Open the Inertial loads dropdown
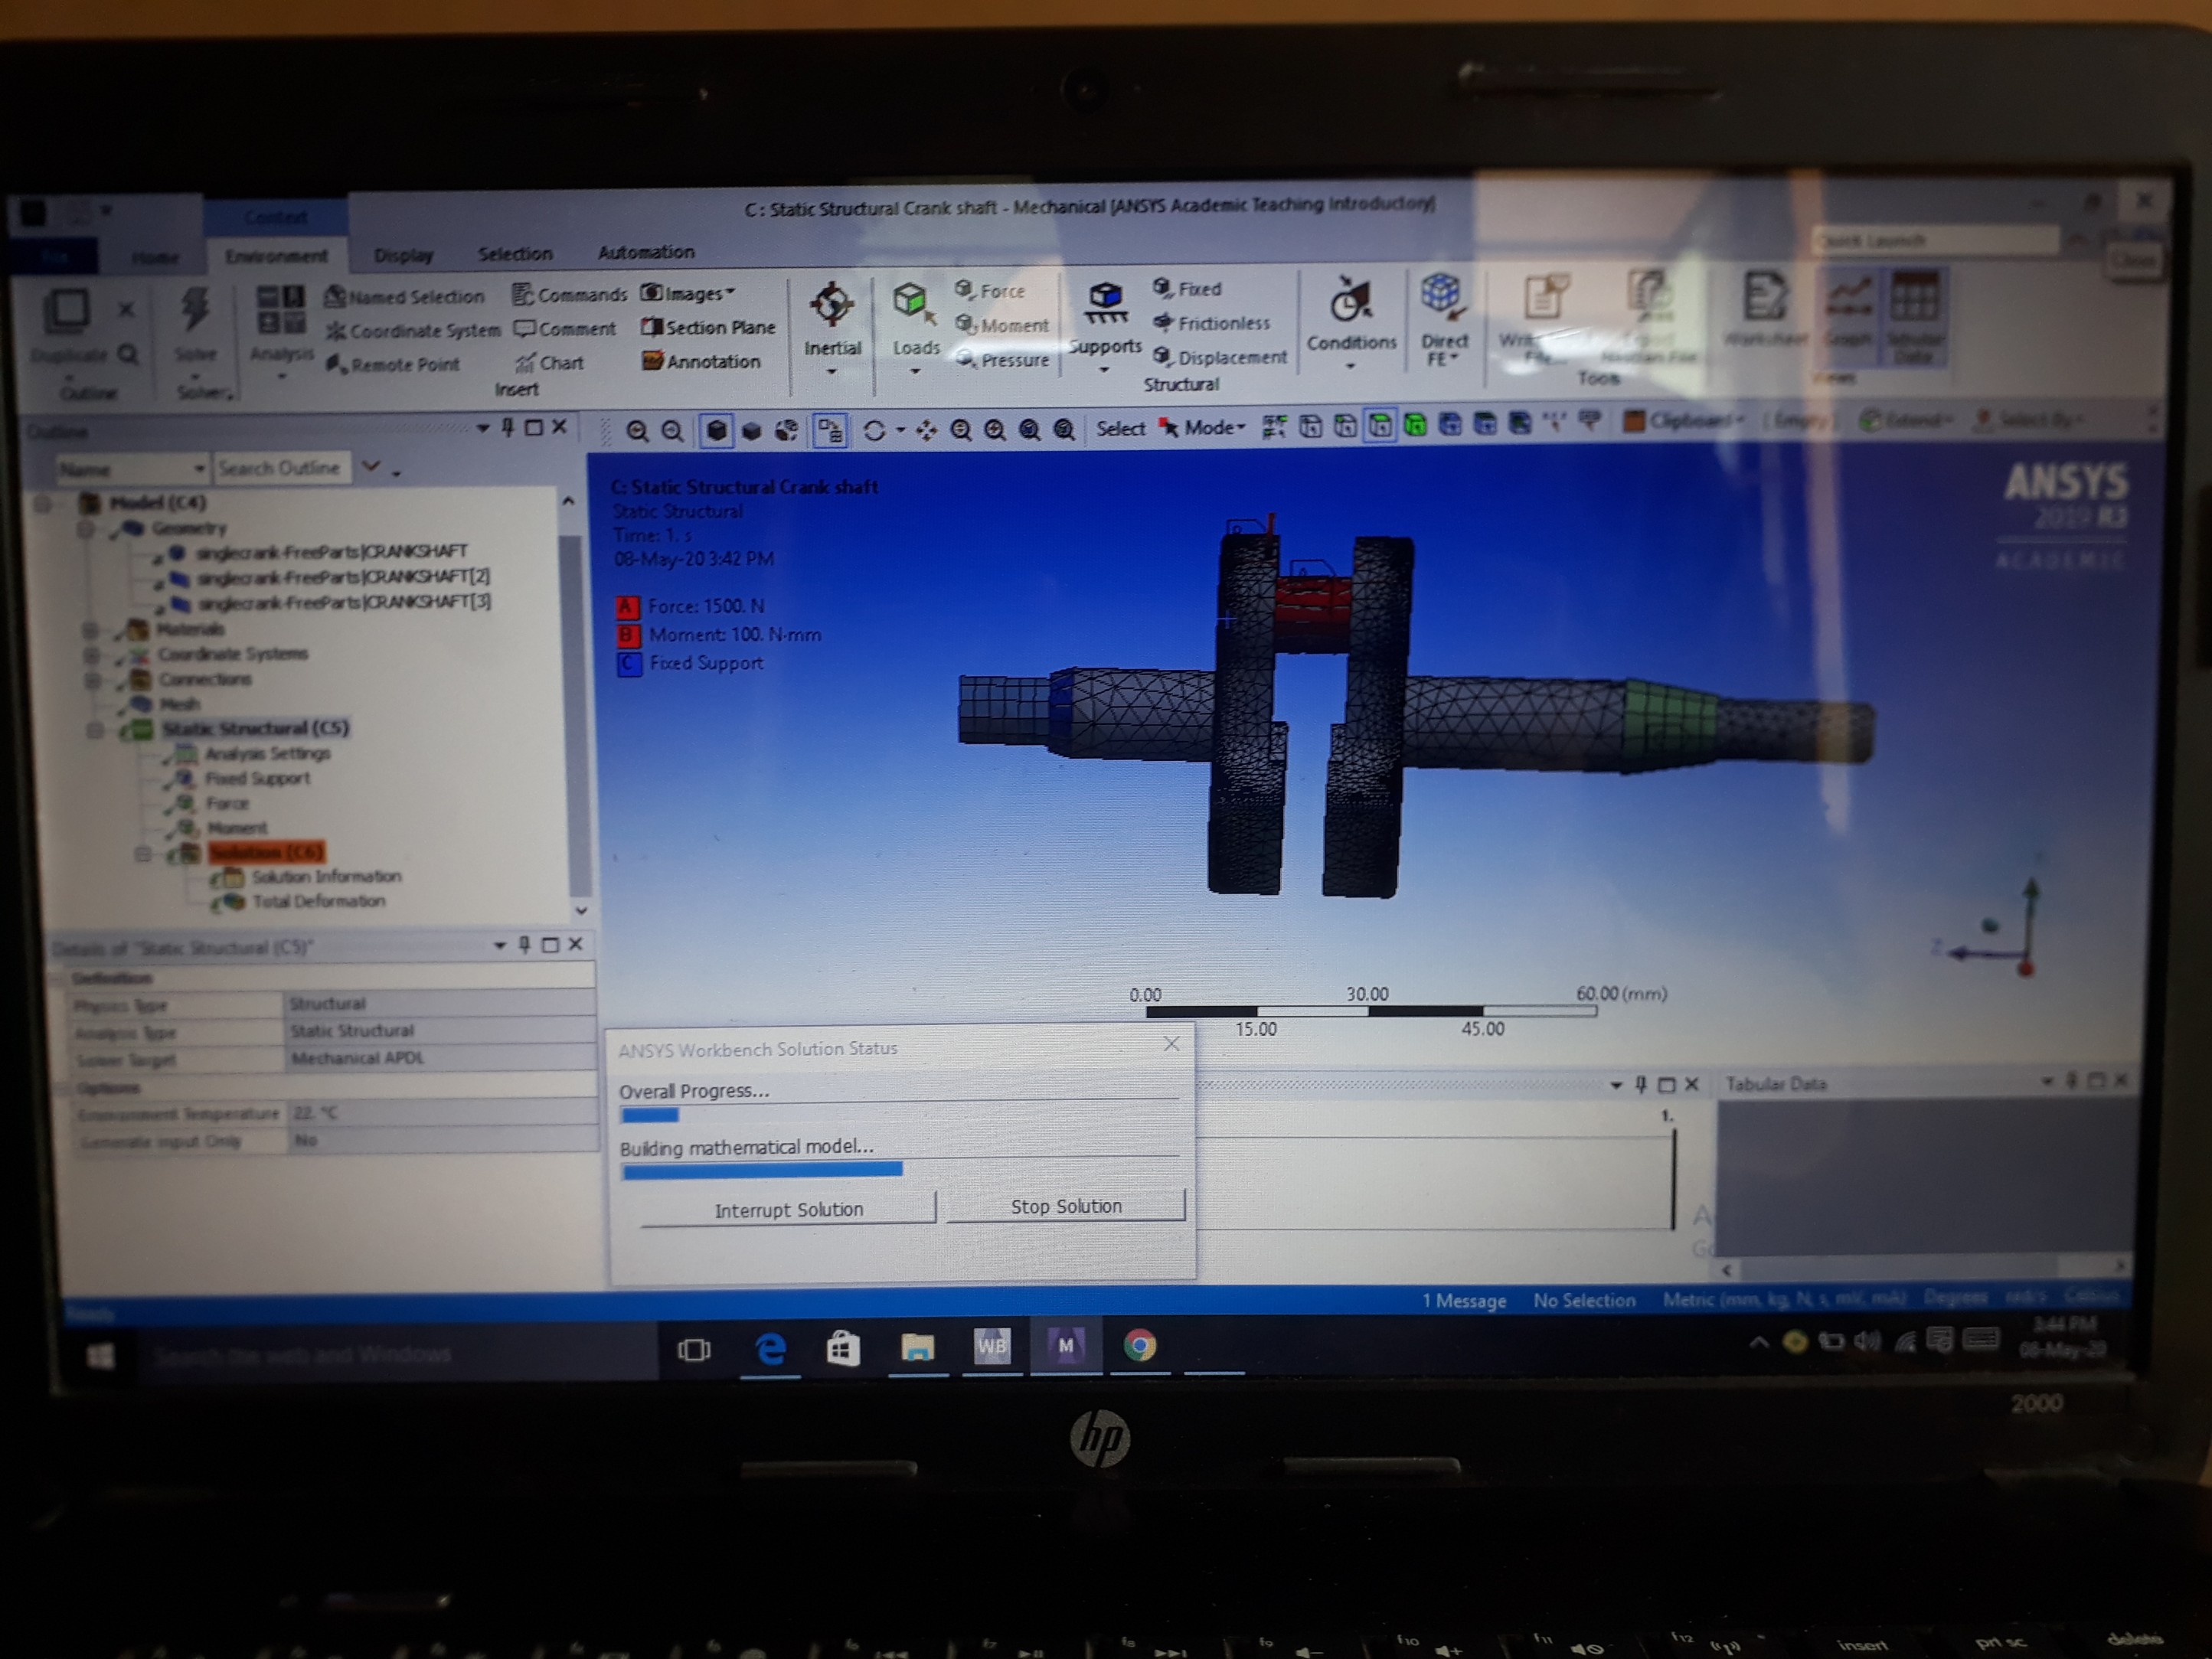This screenshot has width=2212, height=1659. point(832,371)
